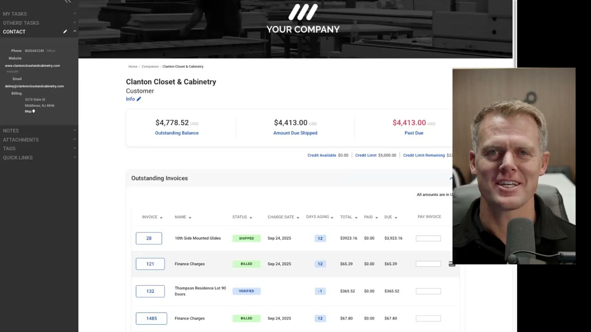The image size is (591, 332).
Task: Collapse the left sidebar with double-chevron icon
Action: pyautogui.click(x=68, y=2)
